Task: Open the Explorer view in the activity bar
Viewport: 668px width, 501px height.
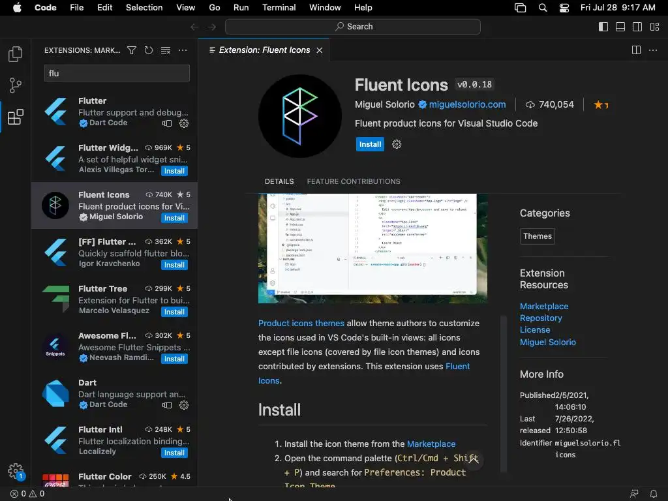Action: coord(16,54)
